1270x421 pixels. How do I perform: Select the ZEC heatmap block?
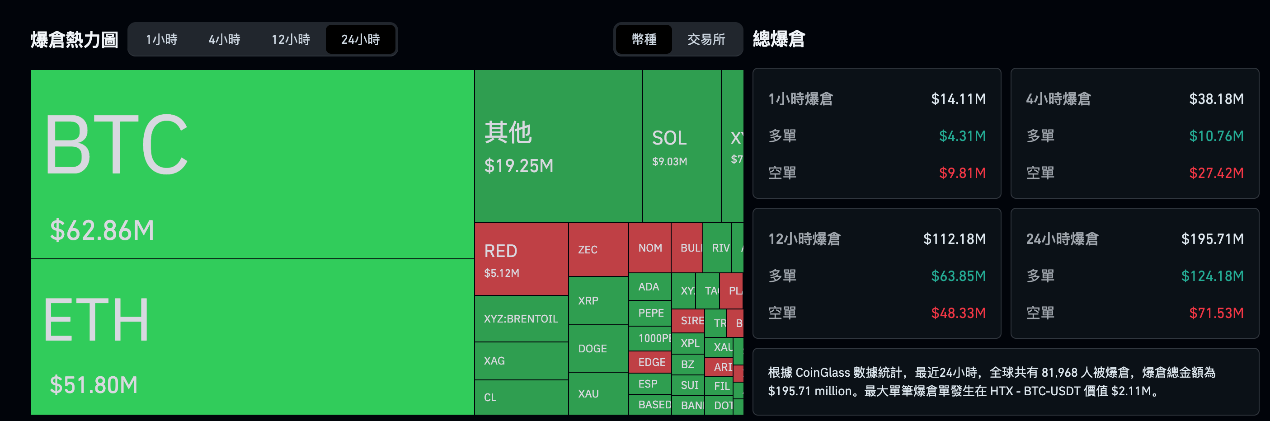tap(598, 249)
